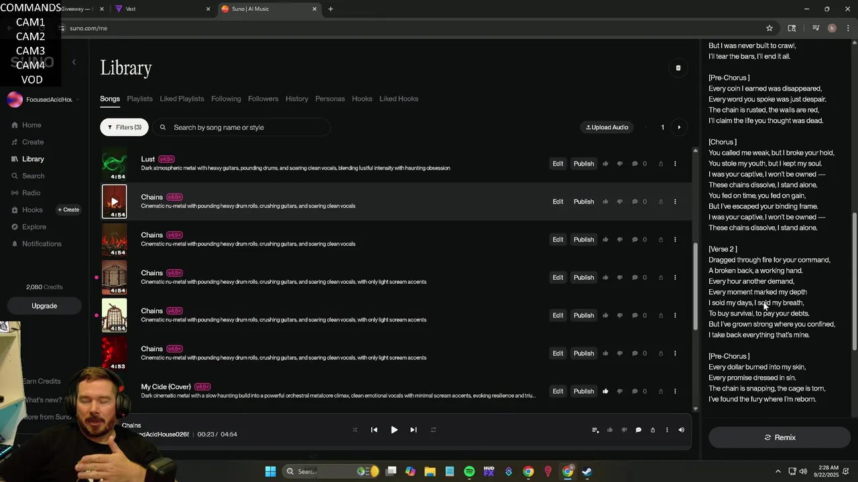The image size is (858, 482).
Task: Open the Chrome profile avatar
Action: click(832, 28)
